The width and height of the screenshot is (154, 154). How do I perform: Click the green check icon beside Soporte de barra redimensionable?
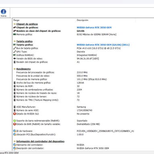pos(15,121)
